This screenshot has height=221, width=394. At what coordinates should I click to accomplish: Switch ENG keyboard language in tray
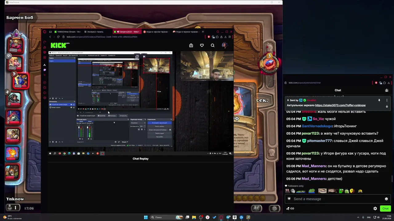tap(368, 217)
